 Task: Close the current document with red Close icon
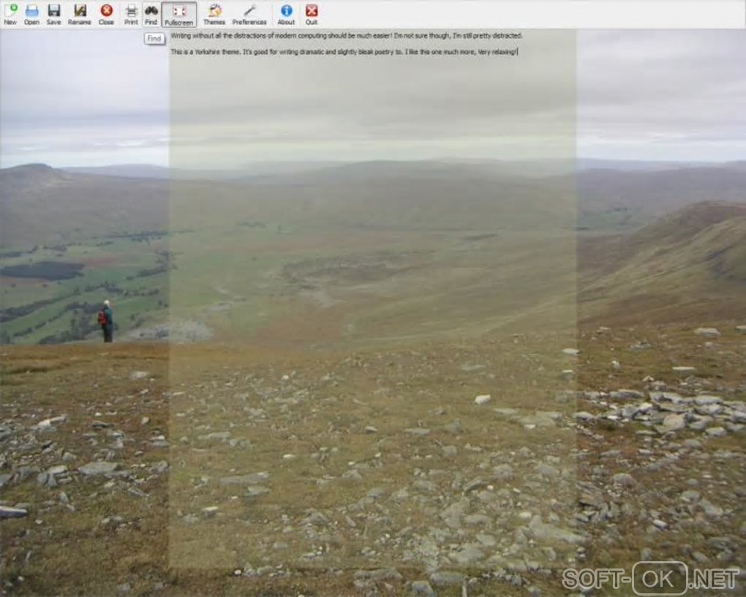(106, 15)
